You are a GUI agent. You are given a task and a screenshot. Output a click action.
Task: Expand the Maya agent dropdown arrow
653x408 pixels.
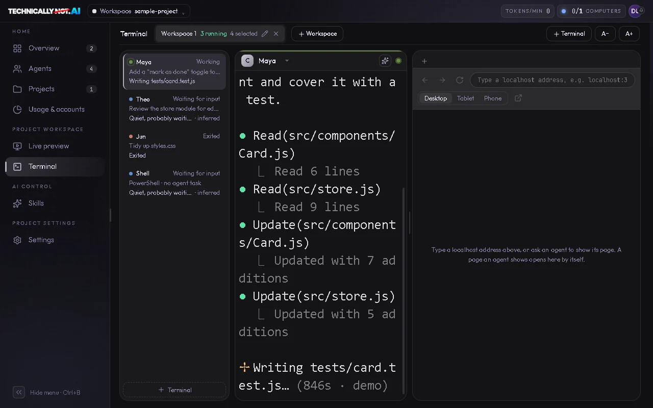click(x=287, y=61)
